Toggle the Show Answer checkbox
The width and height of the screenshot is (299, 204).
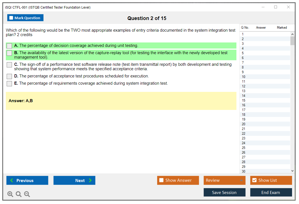point(162,180)
